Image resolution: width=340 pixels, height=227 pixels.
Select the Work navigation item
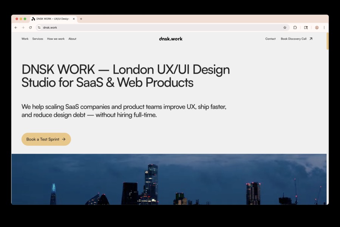(x=25, y=39)
